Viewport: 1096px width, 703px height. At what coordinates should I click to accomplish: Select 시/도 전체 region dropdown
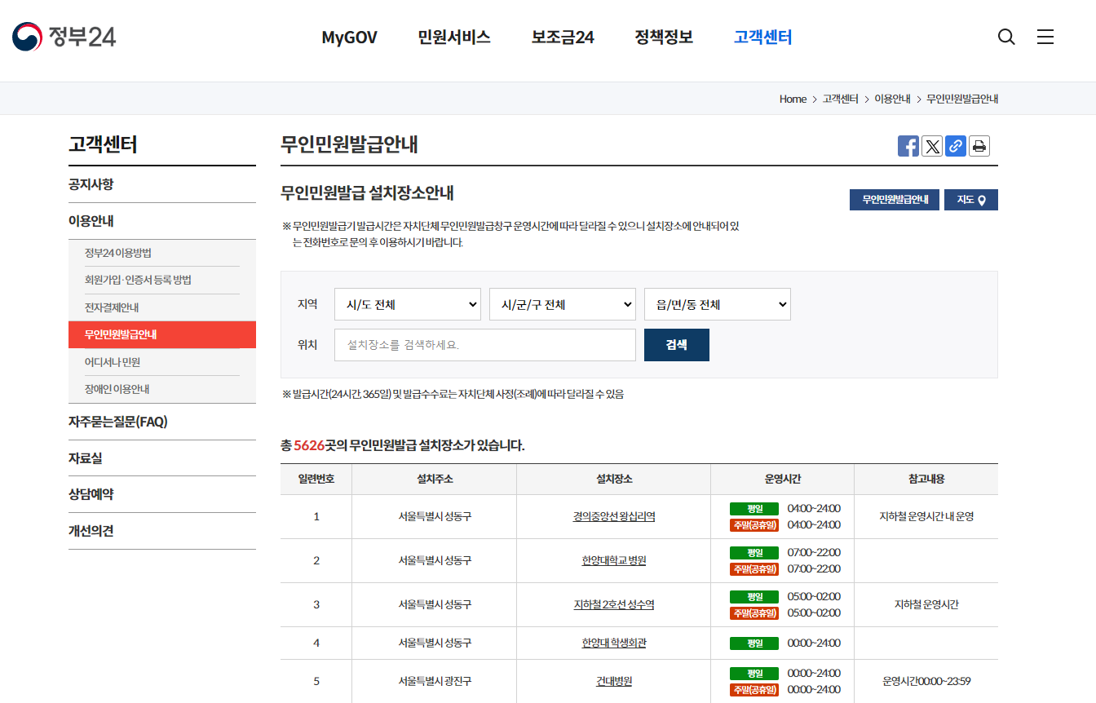407,303
